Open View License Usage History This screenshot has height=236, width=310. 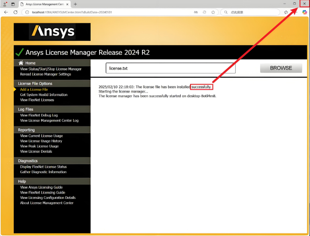pyautogui.click(x=41, y=141)
